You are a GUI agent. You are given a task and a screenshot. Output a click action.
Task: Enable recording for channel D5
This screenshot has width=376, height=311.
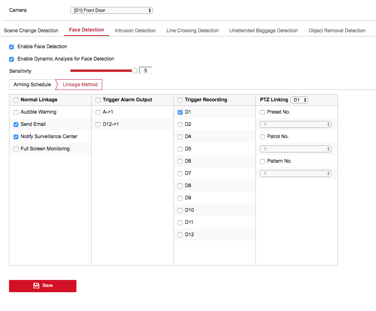coord(180,149)
